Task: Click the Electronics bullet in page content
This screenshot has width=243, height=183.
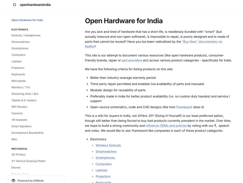Action: [98, 139]
